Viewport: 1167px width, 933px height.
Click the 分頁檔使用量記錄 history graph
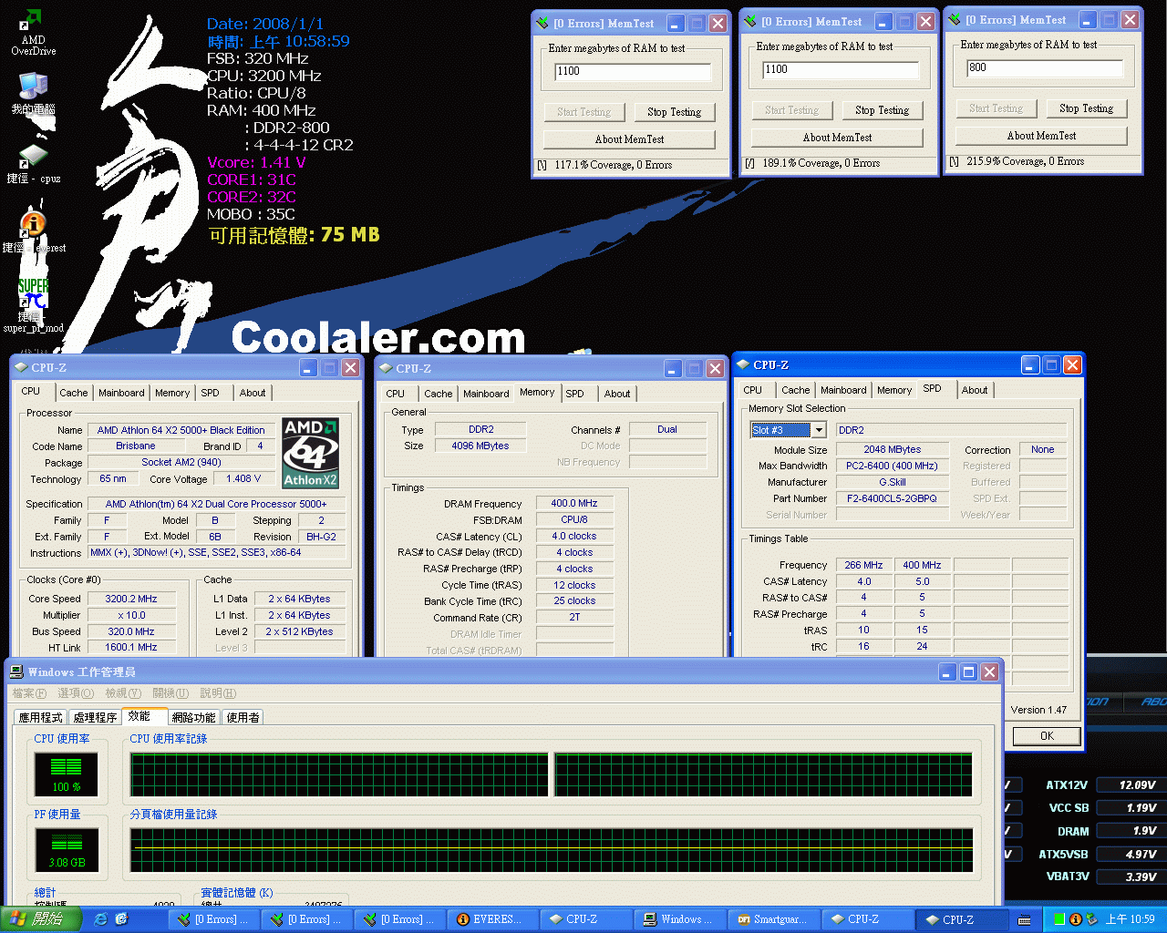pyautogui.click(x=552, y=850)
